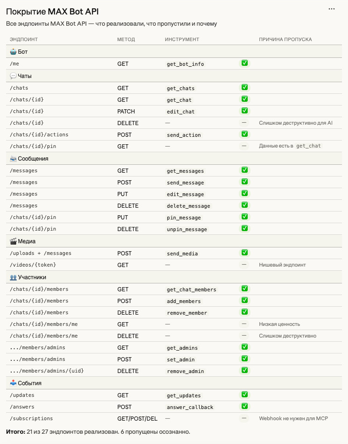
Task: Click the dash status icon in the /subscriptions row
Action: click(244, 418)
